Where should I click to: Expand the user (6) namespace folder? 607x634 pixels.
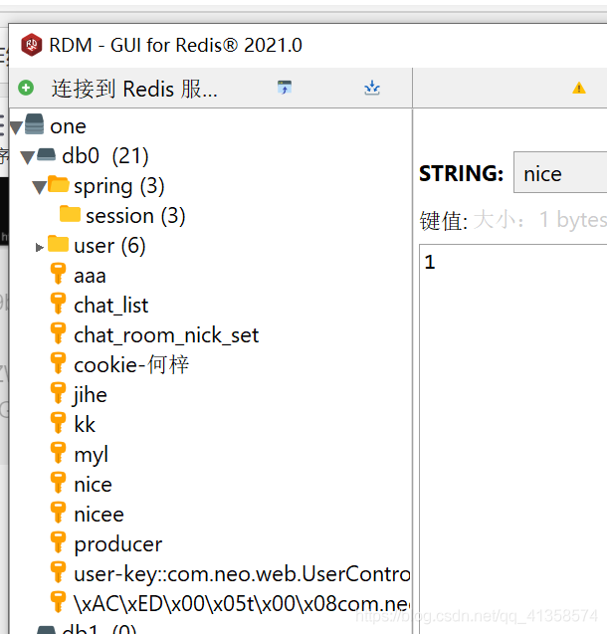point(40,246)
